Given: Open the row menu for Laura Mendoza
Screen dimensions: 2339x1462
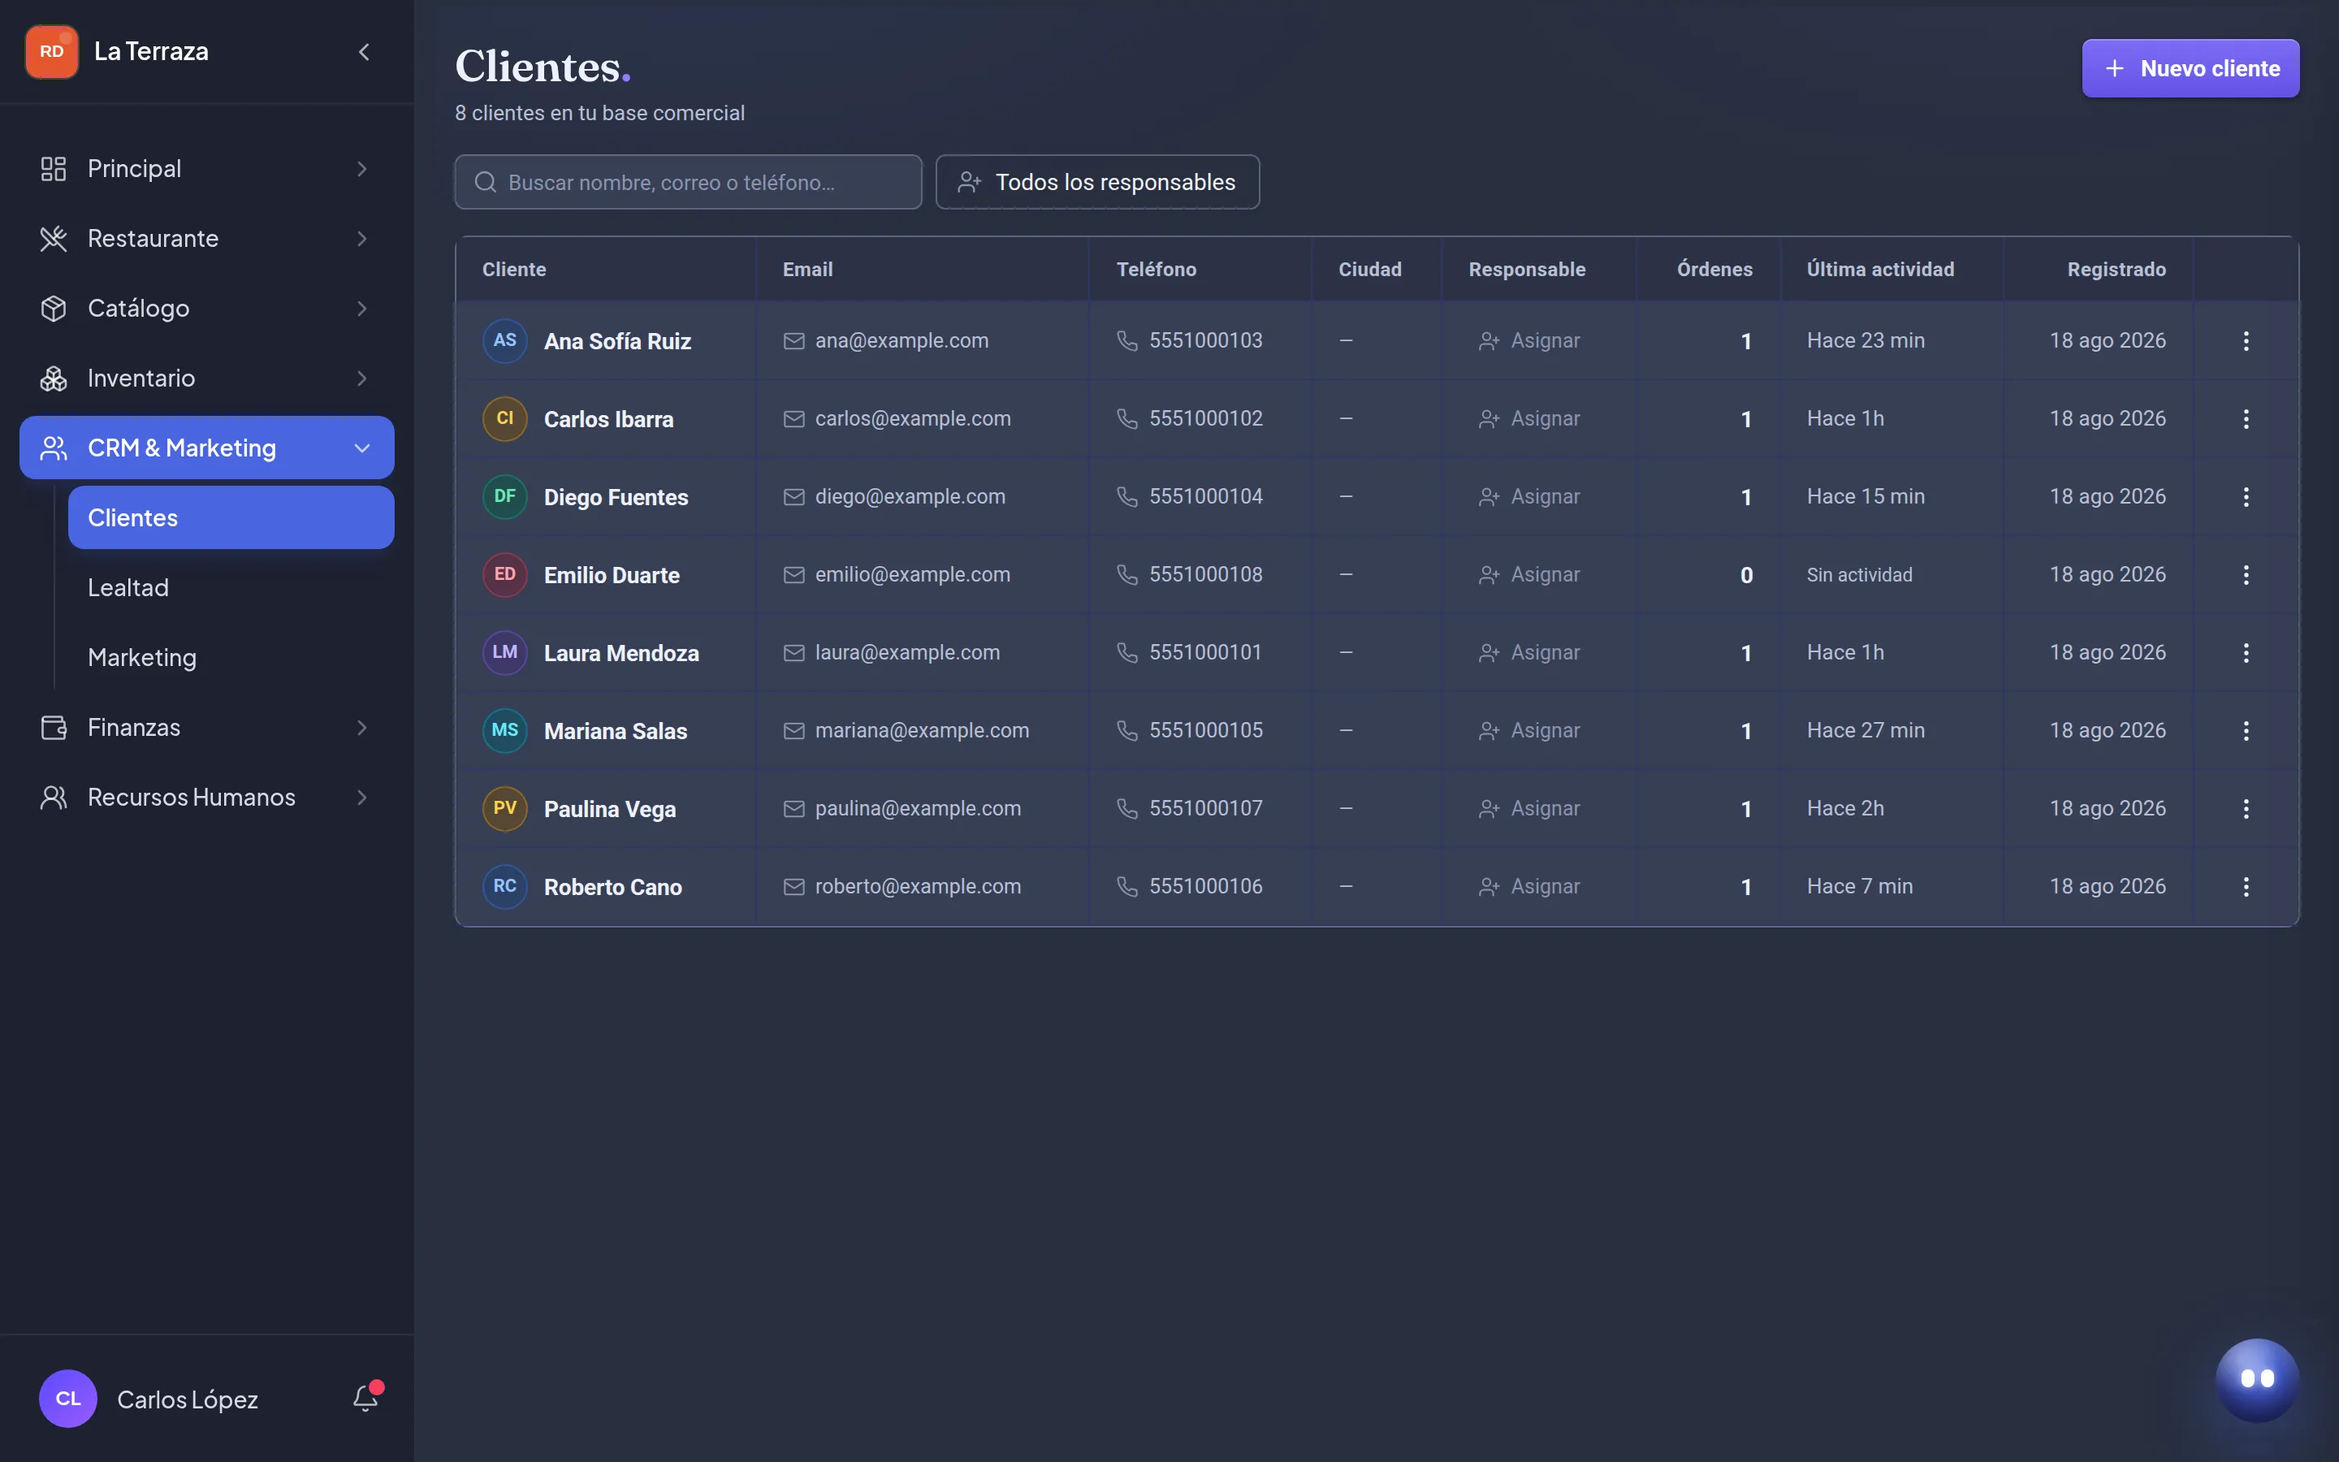Looking at the screenshot, I should click(x=2246, y=653).
